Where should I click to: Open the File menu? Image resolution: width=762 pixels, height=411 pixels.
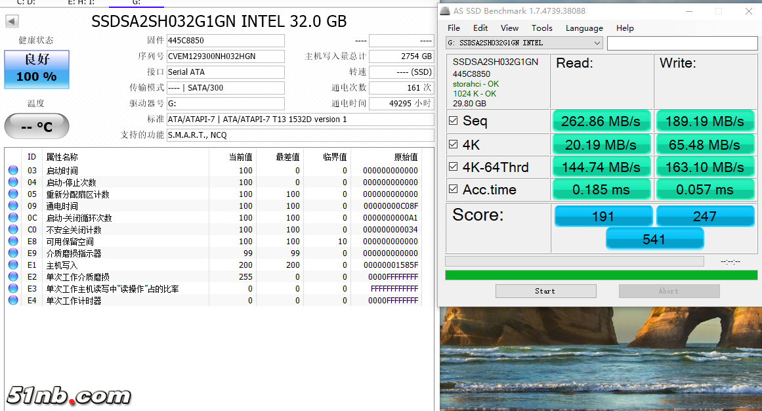pyautogui.click(x=454, y=28)
